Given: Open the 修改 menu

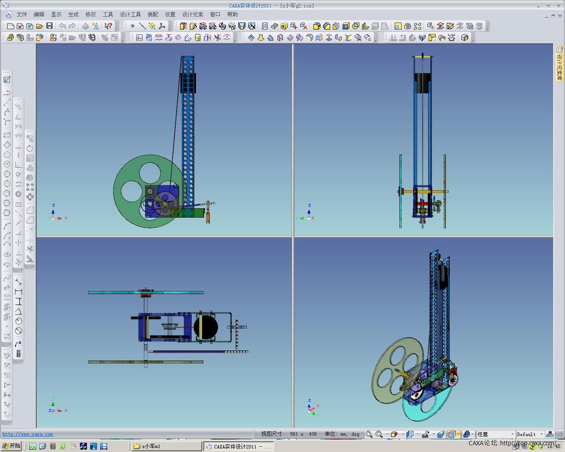Looking at the screenshot, I should tap(90, 15).
